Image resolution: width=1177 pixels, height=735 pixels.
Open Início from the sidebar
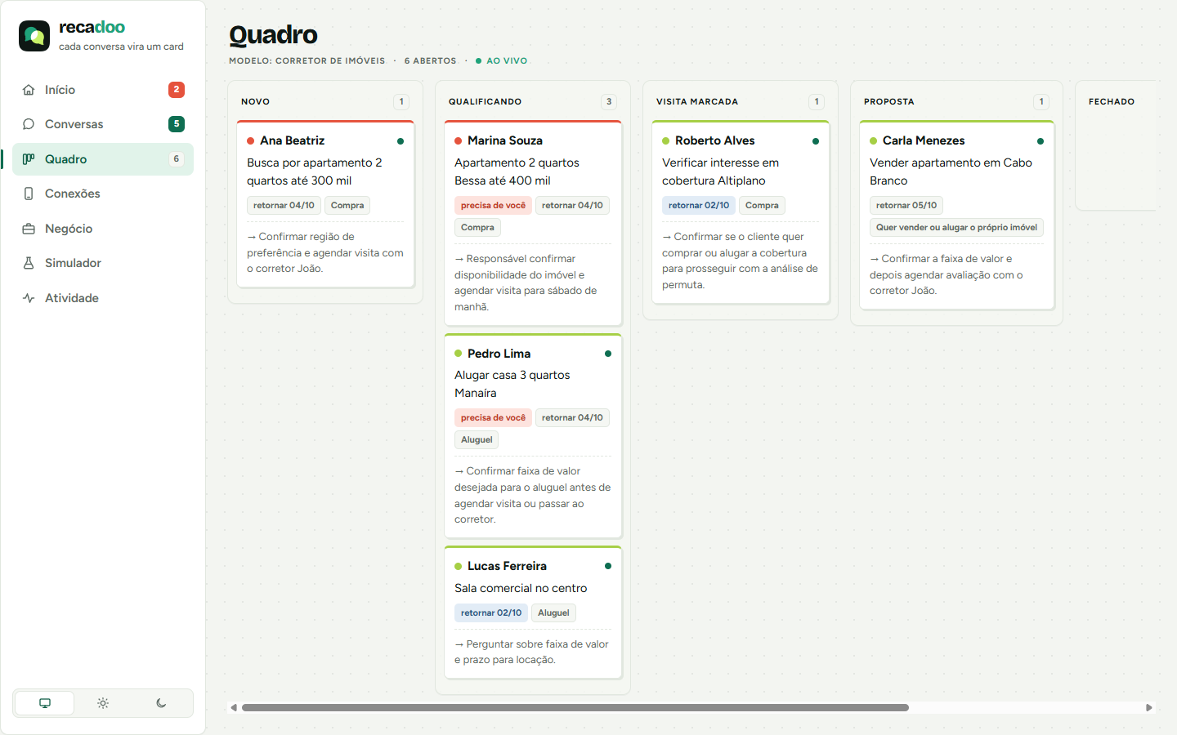pos(103,90)
